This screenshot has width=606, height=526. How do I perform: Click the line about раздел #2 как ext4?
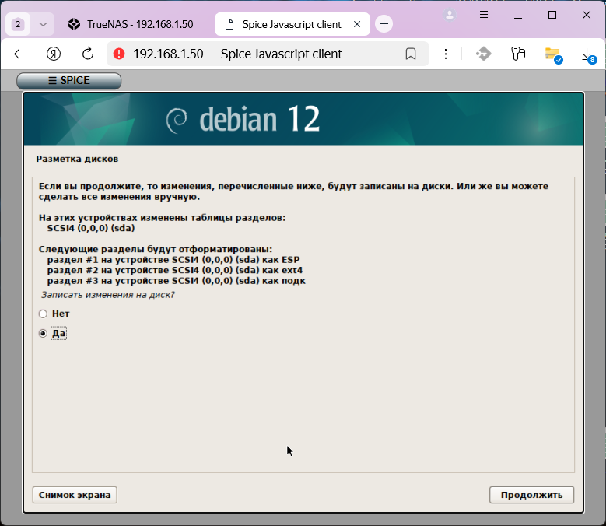(x=175, y=270)
